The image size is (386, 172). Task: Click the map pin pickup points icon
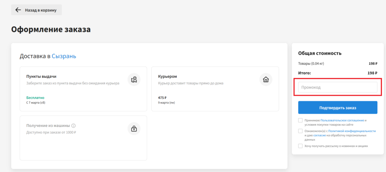134,79
